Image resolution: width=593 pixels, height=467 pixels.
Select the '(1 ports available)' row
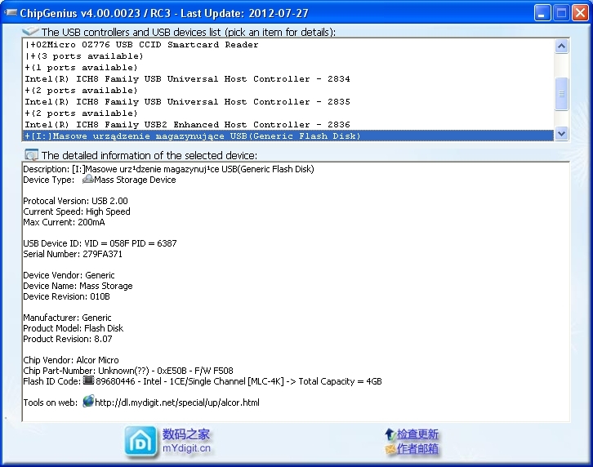point(288,67)
